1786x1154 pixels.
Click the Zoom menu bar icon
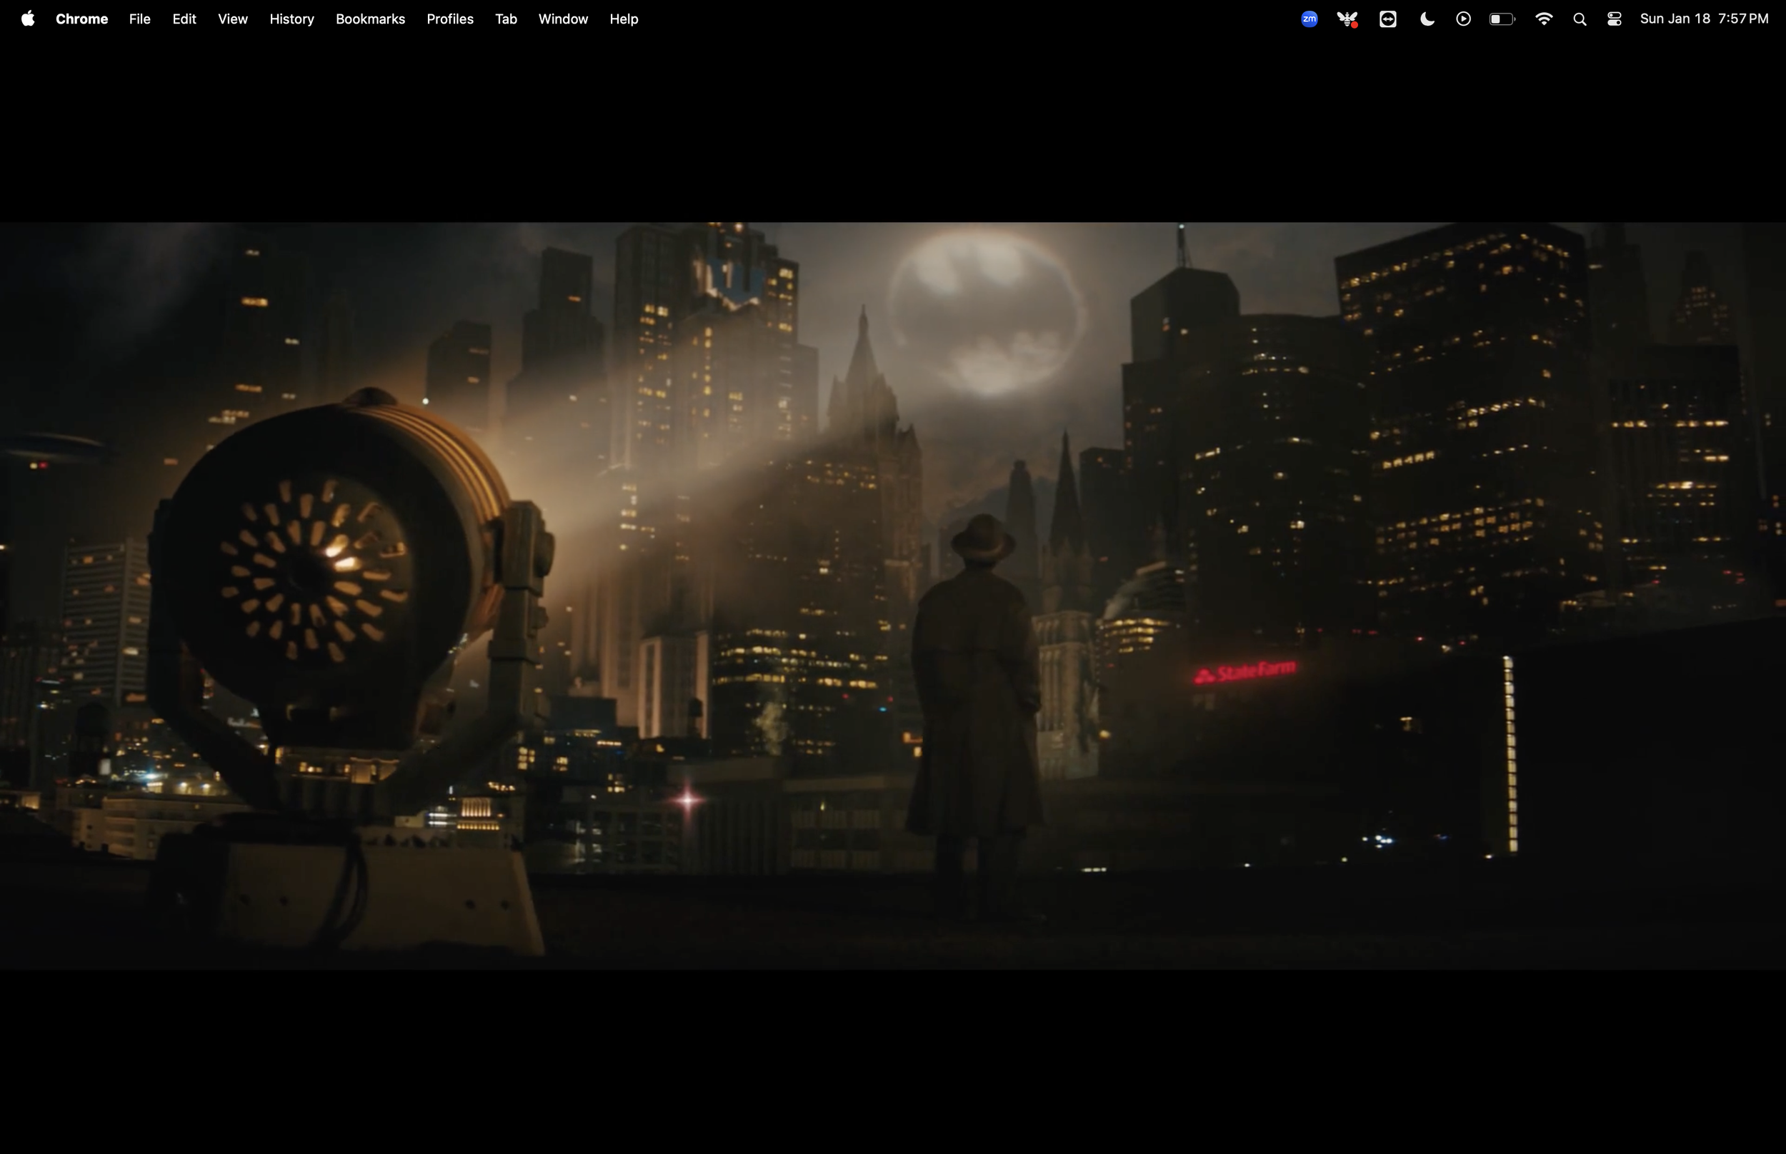click(x=1309, y=19)
